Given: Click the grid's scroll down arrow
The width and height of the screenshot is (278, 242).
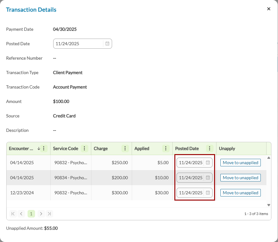Looking at the screenshot, I should coord(269,205).
